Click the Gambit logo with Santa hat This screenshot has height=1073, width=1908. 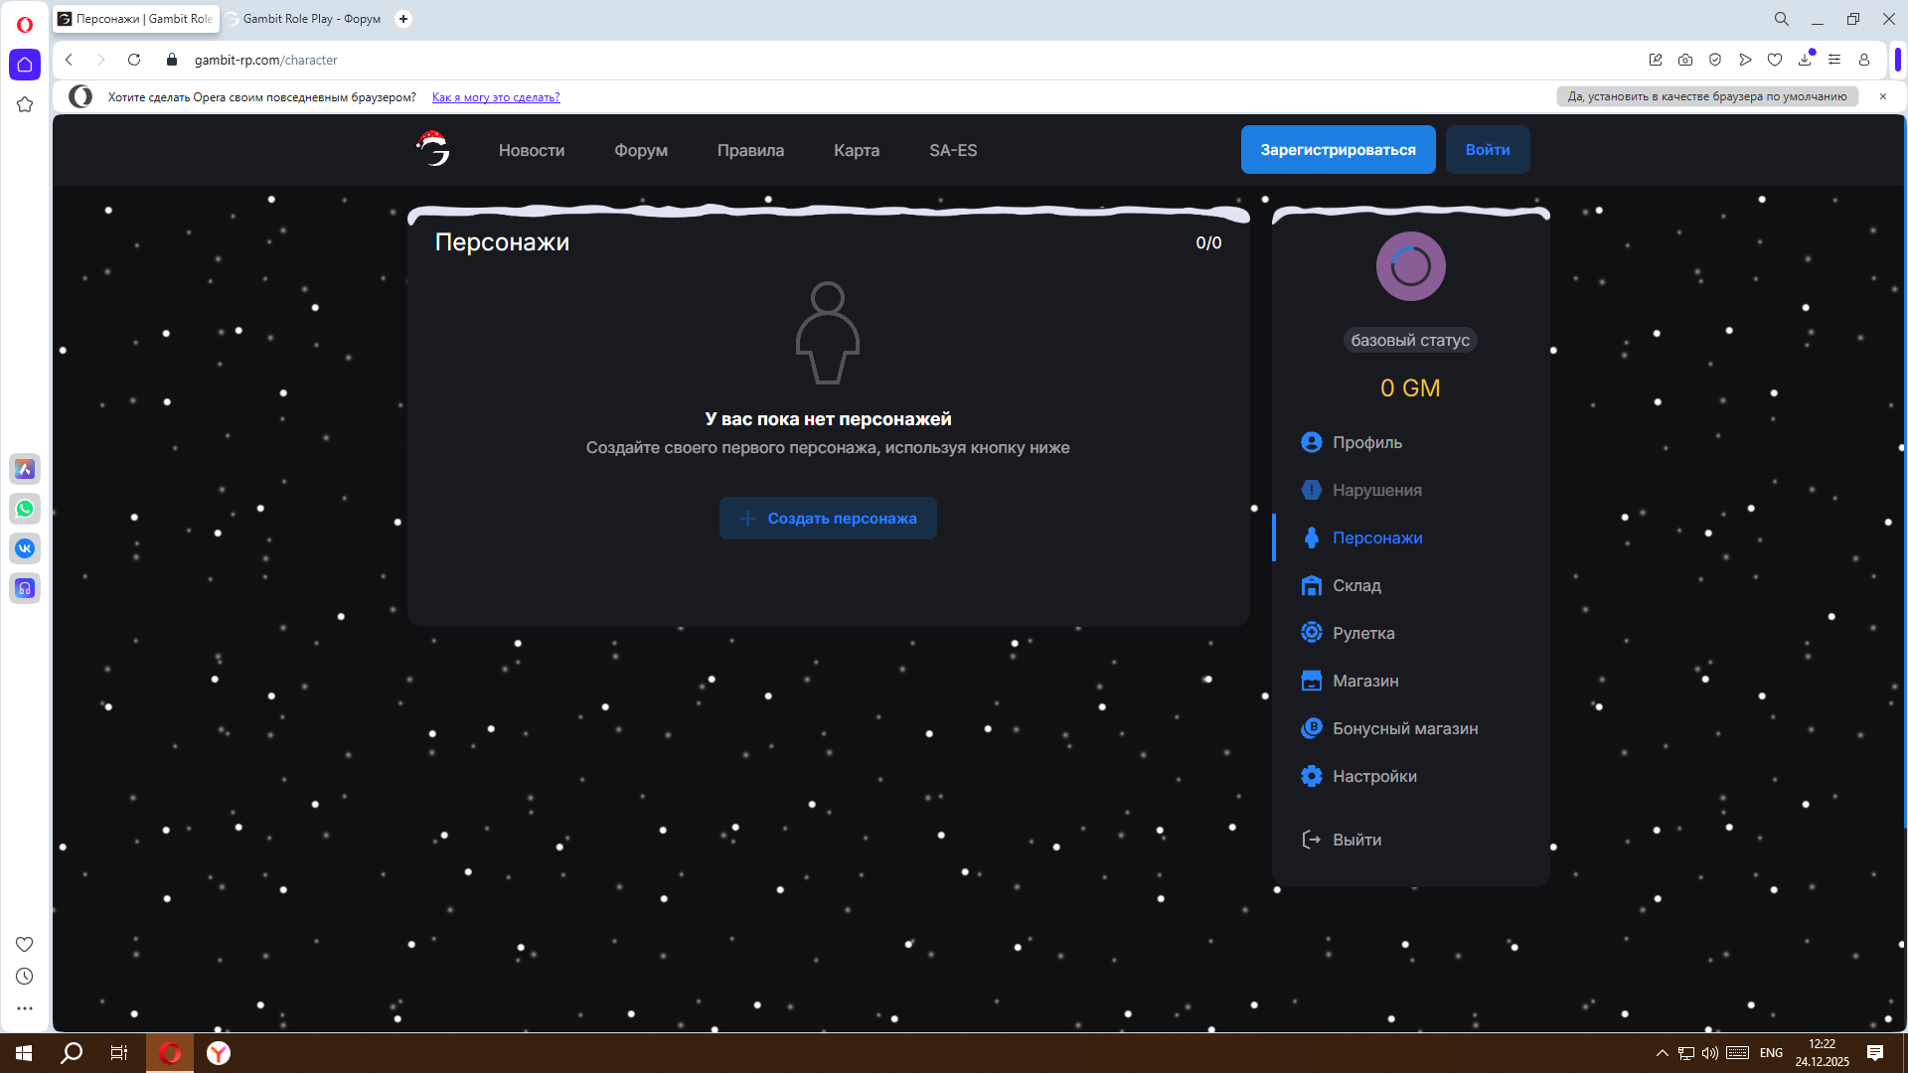coord(433,149)
